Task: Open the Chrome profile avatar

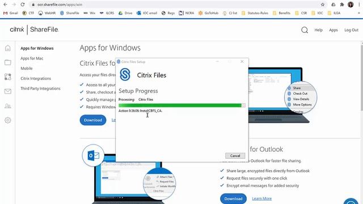Action: click(351, 5)
